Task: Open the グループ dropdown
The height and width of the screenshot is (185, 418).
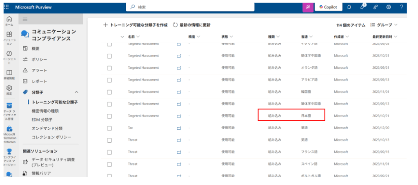Action: point(384,25)
